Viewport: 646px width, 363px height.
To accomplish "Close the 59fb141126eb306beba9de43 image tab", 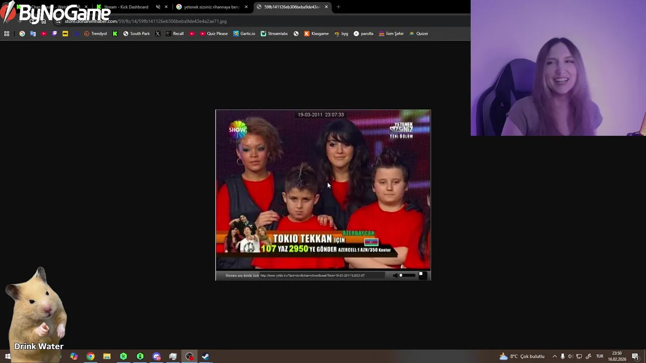I will point(327,7).
